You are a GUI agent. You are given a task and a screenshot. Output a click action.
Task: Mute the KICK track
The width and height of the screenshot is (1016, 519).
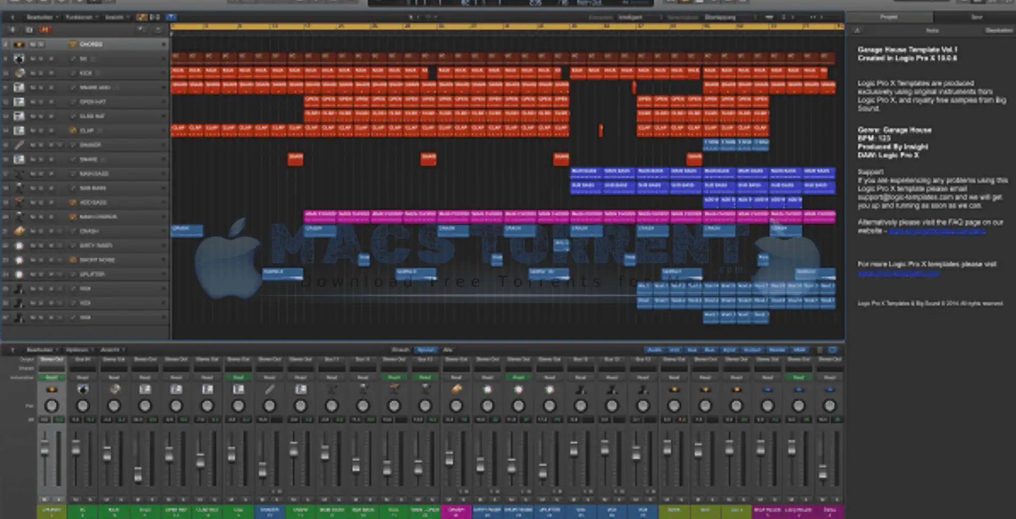33,73
